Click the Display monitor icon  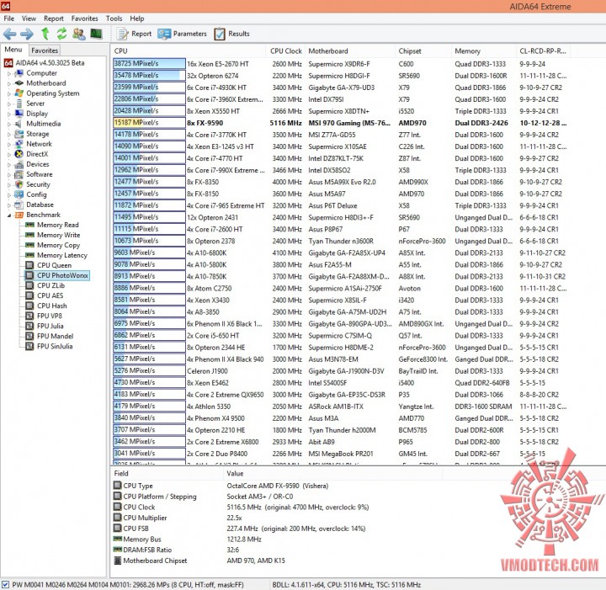coord(19,114)
